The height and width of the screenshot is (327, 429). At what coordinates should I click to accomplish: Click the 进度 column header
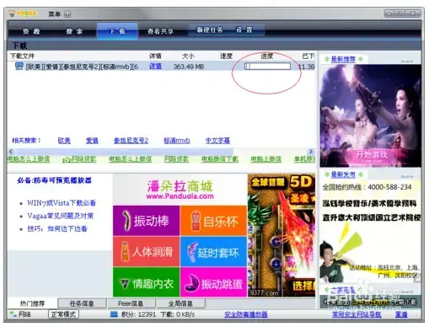[266, 56]
